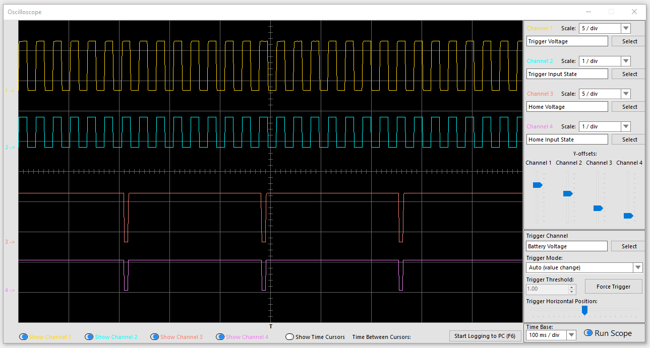Open Channel 4 scale dropdown
The height and width of the screenshot is (348, 650).
[626, 127]
